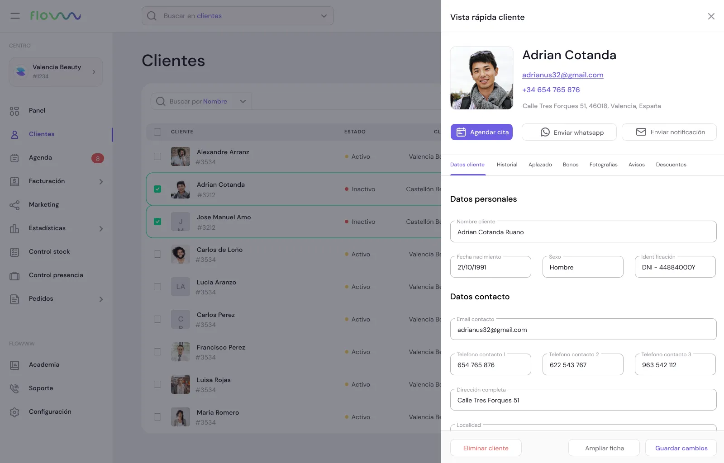Expand the Facturación submenu chevron
The image size is (724, 463).
coord(101,181)
